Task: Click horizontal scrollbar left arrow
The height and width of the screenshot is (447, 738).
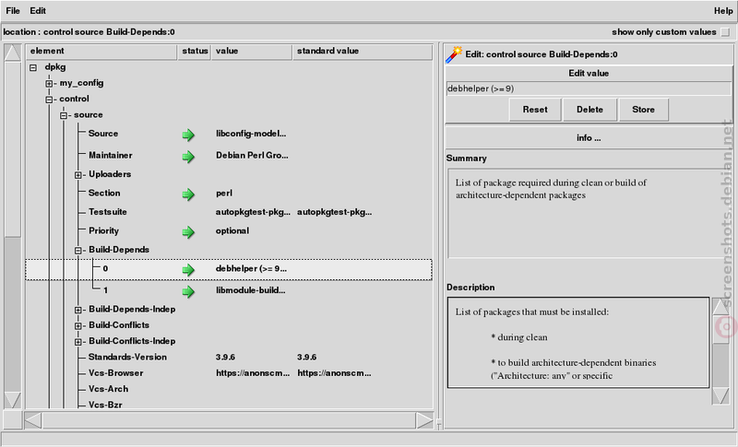Action: 33,420
